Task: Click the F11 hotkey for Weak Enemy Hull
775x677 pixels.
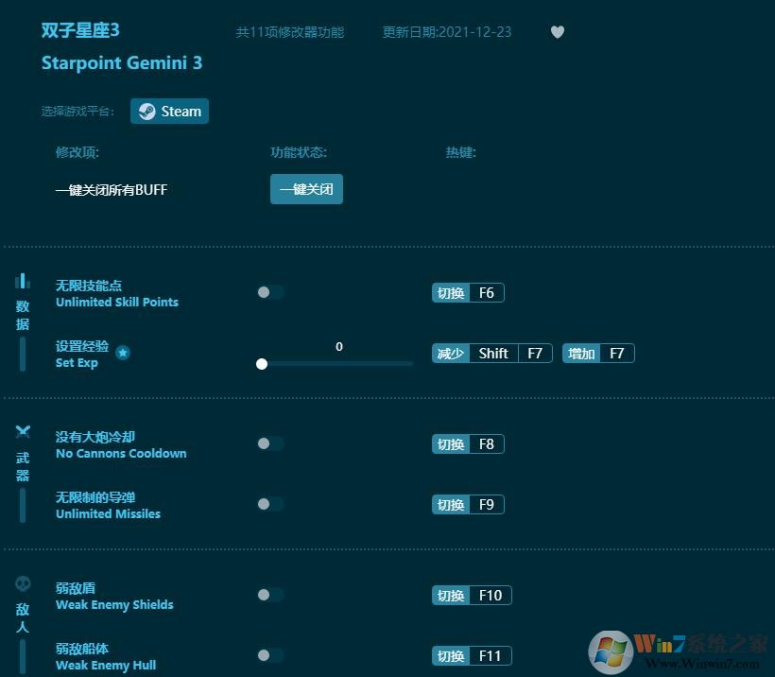Action: pyautogui.click(x=472, y=656)
